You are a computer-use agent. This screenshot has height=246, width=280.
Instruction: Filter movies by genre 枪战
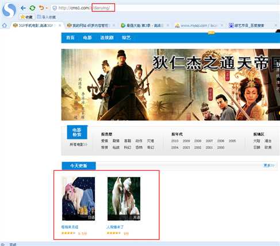[x=116, y=147]
